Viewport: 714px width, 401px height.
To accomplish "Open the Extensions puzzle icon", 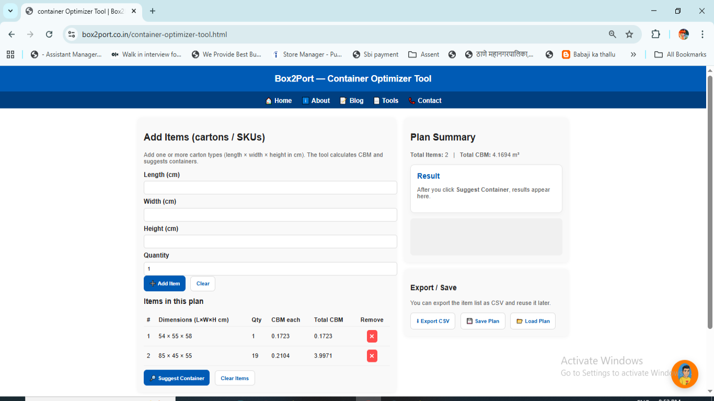I will tap(655, 34).
